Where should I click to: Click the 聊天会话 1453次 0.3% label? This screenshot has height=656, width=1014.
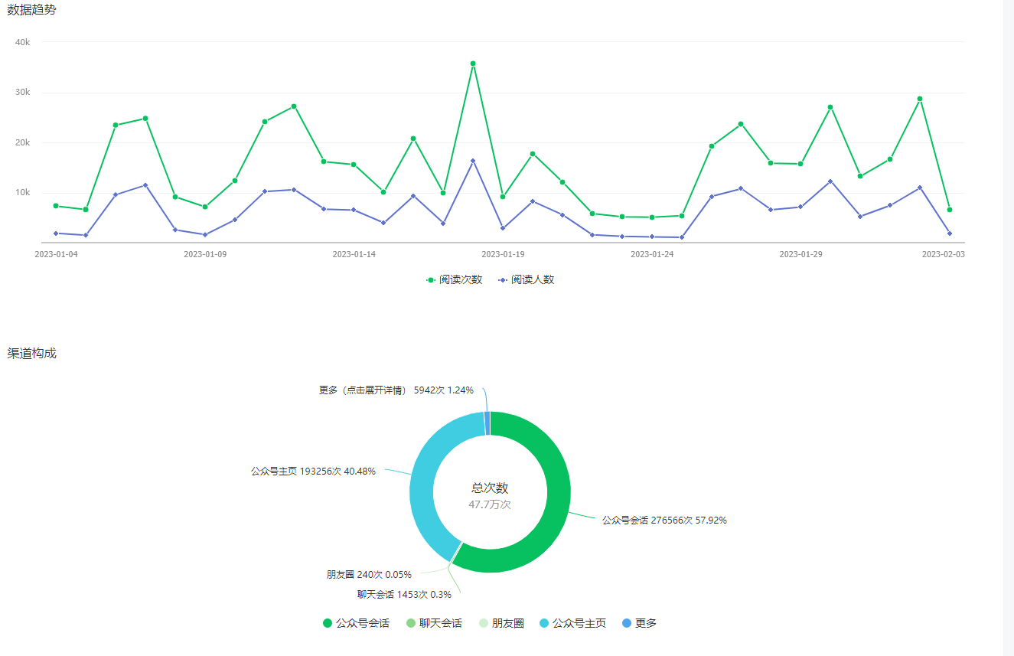(x=404, y=594)
